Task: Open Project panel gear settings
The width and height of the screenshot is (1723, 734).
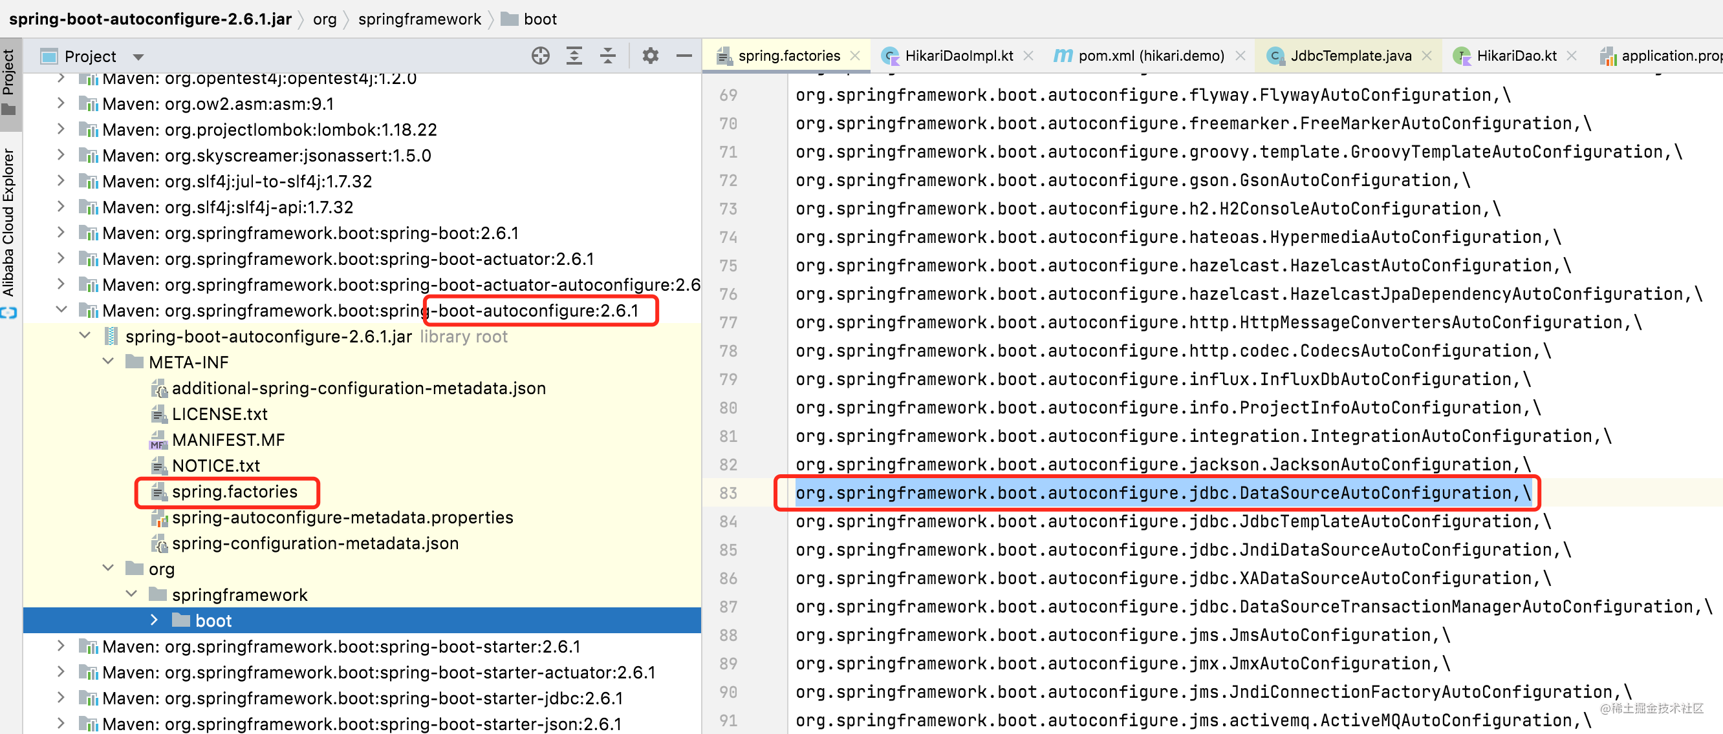Action: [x=649, y=56]
